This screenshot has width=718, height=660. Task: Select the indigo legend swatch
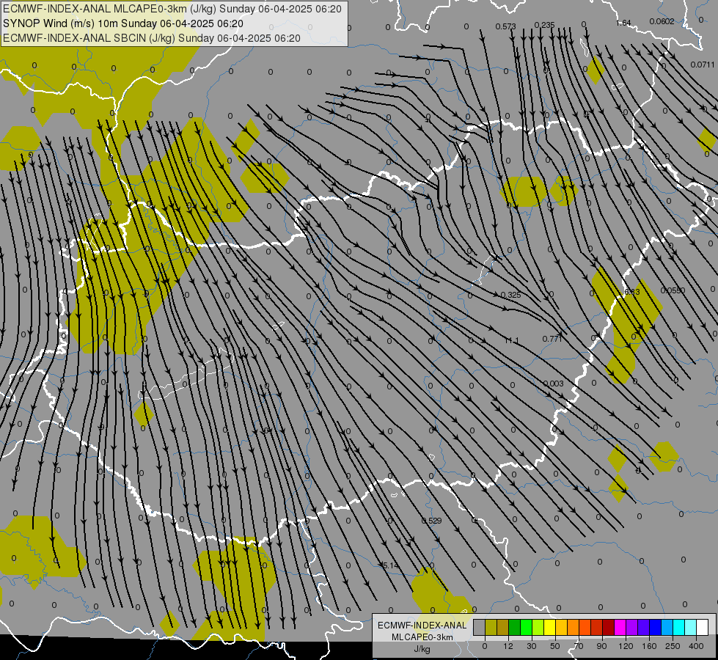click(644, 627)
